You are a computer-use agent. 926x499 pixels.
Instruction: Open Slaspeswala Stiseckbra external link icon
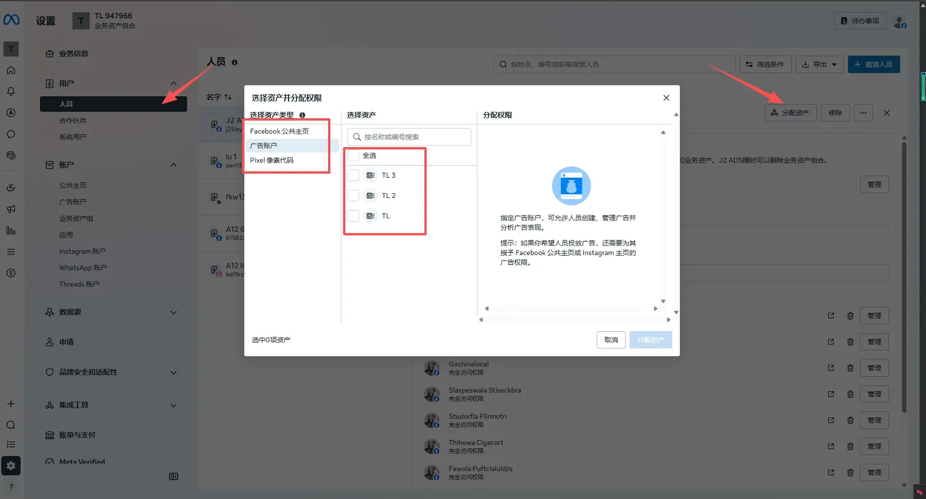tap(831, 394)
